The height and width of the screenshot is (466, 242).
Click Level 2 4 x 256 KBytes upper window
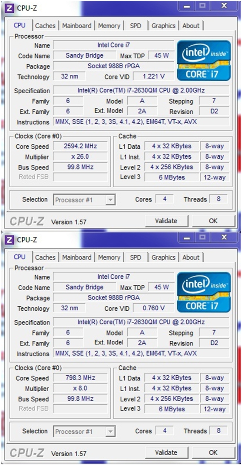click(x=171, y=167)
